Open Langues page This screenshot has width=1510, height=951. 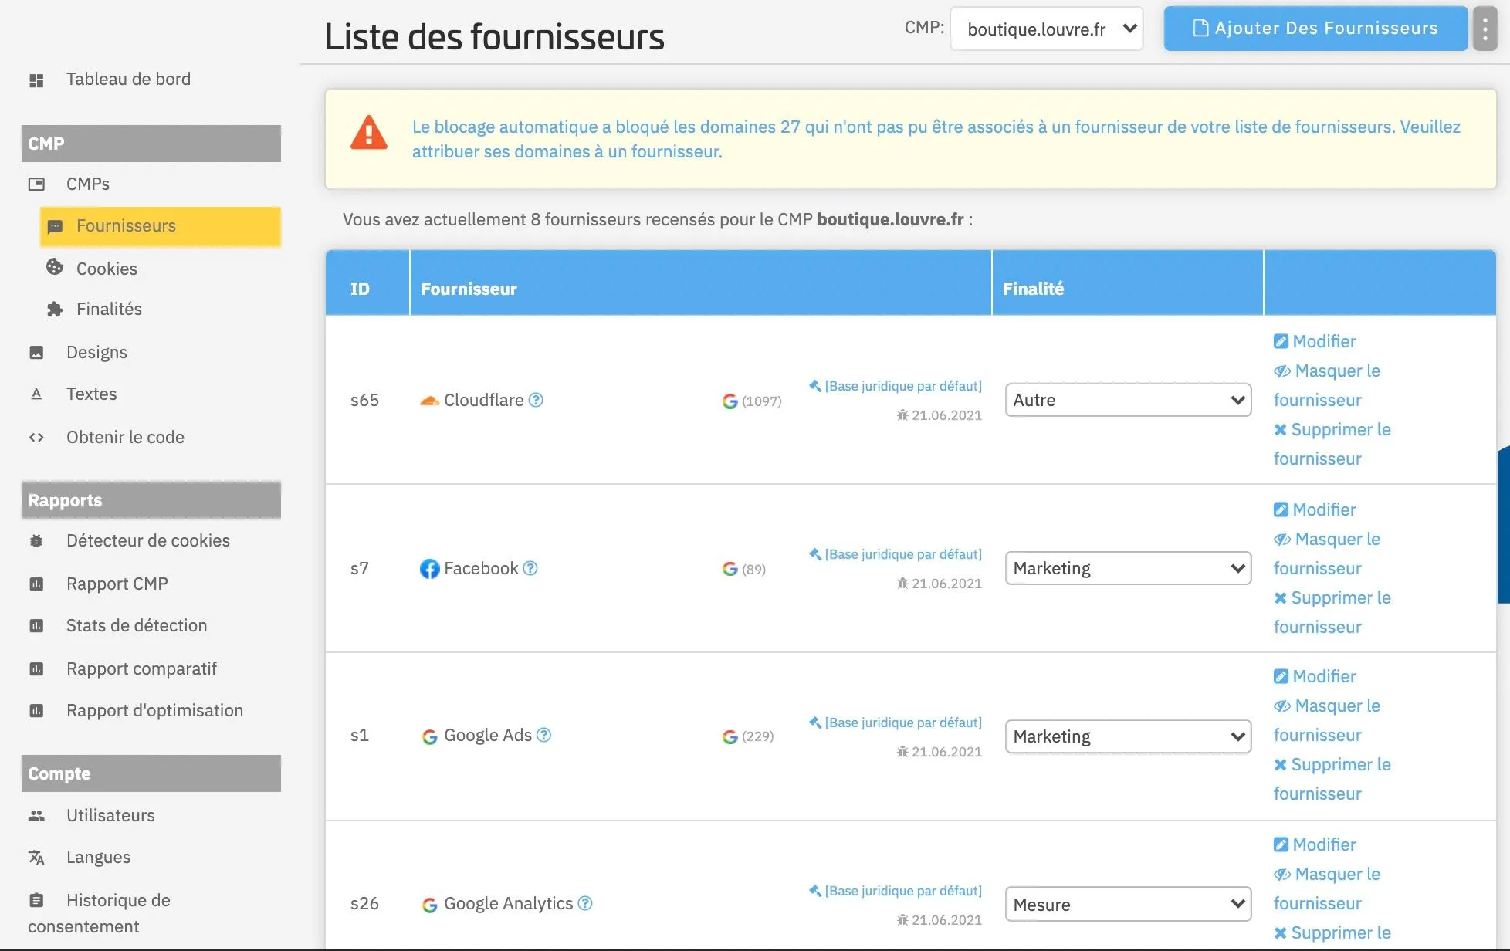[x=98, y=857]
